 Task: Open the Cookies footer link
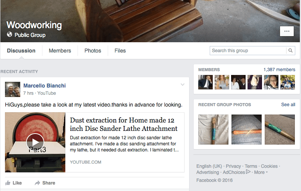tap(269, 166)
